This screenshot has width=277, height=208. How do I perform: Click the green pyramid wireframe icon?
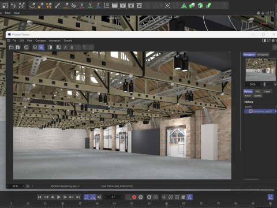tap(184, 6)
